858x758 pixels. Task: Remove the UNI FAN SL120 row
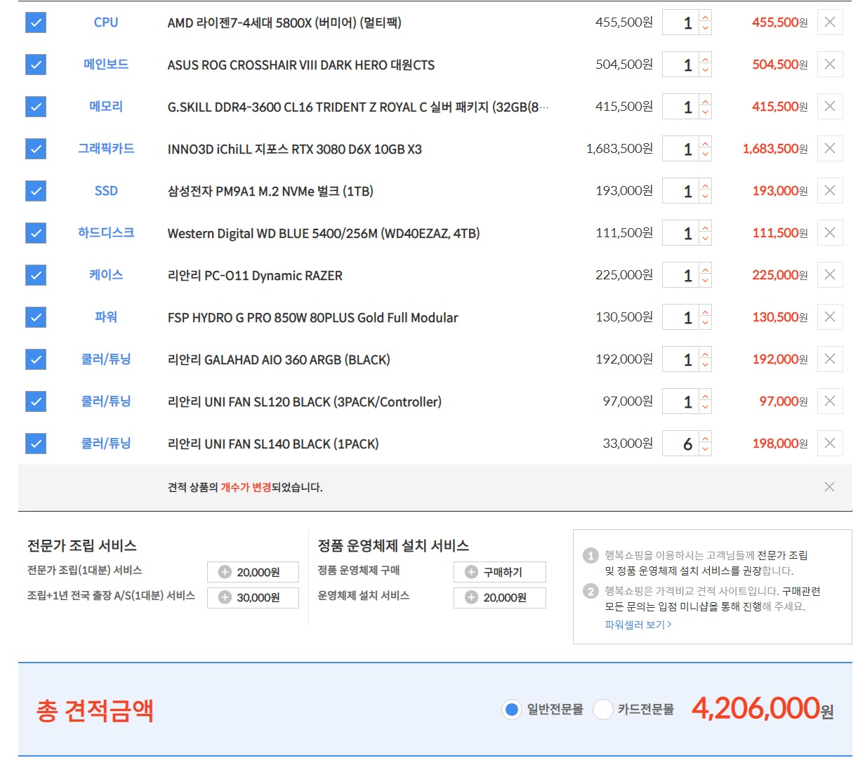830,401
